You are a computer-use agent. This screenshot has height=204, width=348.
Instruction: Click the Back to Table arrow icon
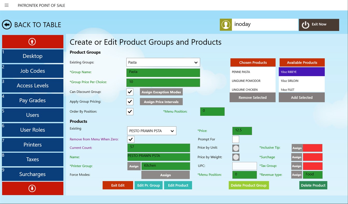pos(7,25)
